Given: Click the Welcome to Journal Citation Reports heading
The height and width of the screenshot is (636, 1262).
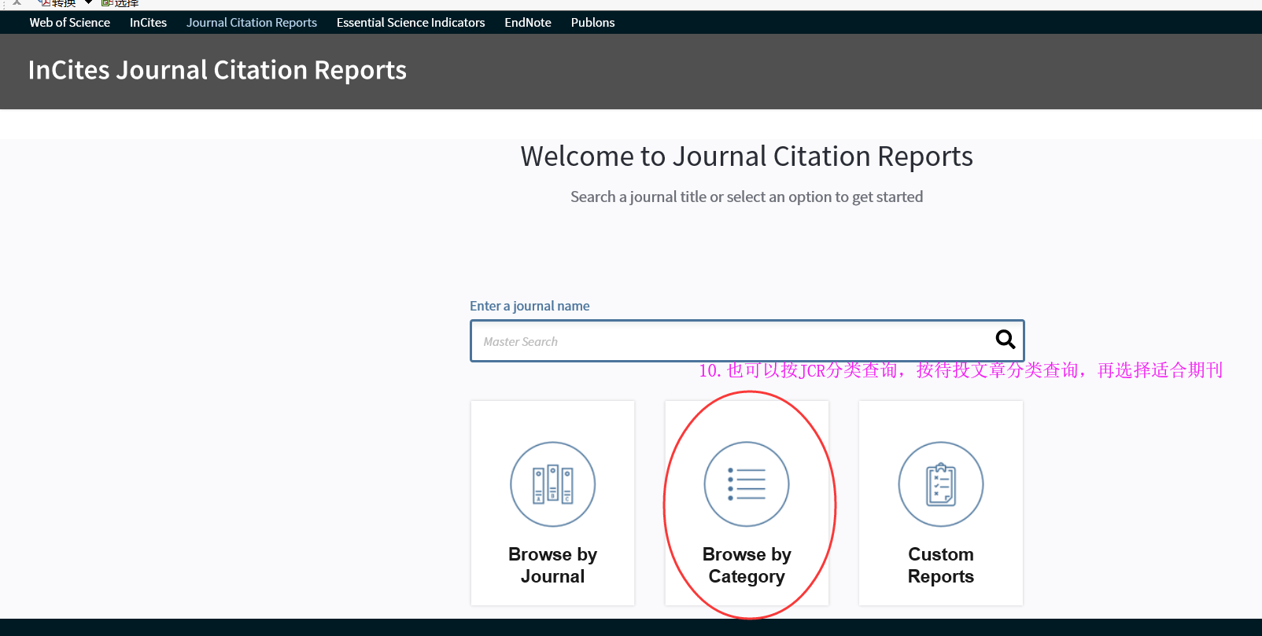Looking at the screenshot, I should [747, 156].
